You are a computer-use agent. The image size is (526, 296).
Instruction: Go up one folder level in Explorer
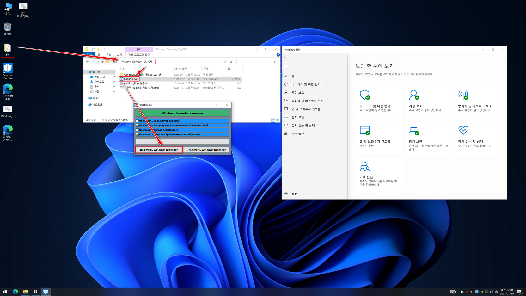tap(102, 62)
